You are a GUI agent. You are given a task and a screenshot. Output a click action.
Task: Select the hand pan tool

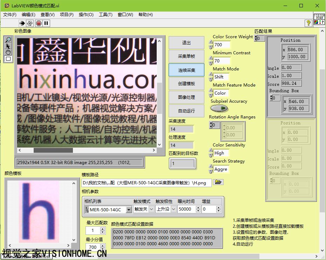point(8,53)
